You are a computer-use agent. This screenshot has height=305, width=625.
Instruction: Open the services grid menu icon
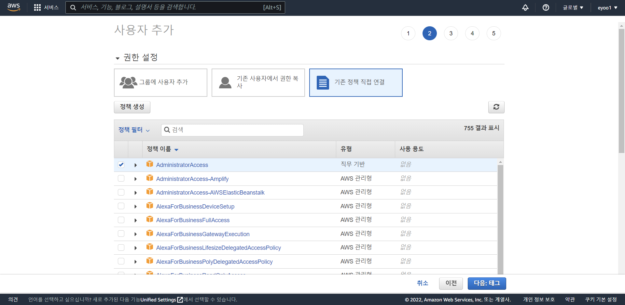click(x=37, y=7)
